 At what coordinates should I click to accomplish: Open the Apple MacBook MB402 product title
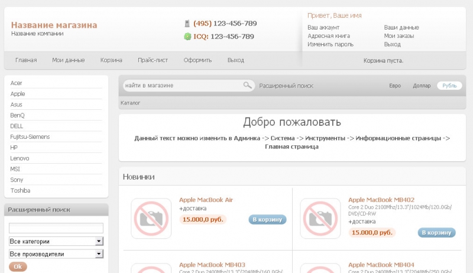(381, 200)
